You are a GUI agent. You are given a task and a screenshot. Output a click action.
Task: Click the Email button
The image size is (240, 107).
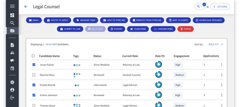[x=34, y=20]
